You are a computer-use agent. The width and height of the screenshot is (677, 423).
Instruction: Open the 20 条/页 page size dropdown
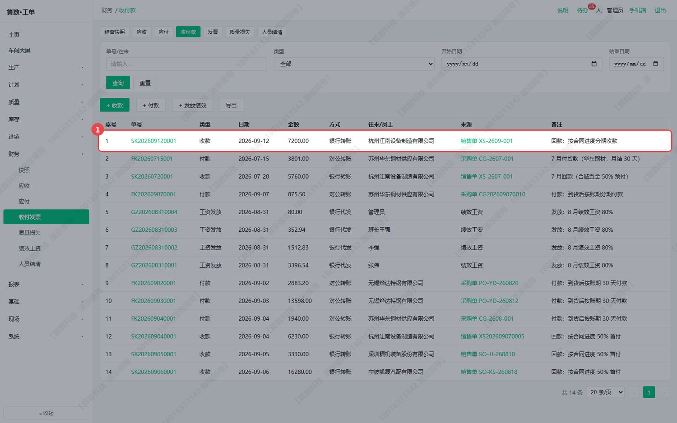(x=606, y=392)
